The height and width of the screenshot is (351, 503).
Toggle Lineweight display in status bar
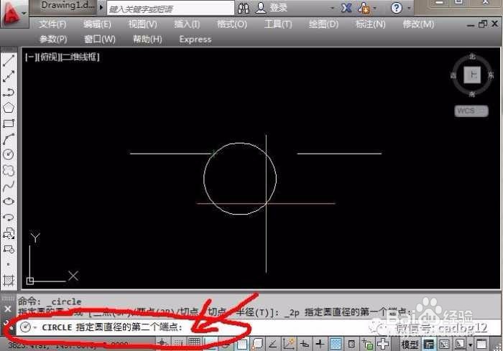(320, 345)
